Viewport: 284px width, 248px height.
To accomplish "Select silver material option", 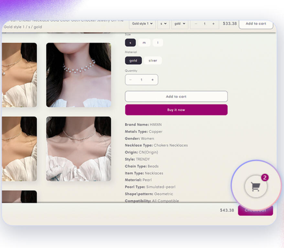I will click(153, 60).
